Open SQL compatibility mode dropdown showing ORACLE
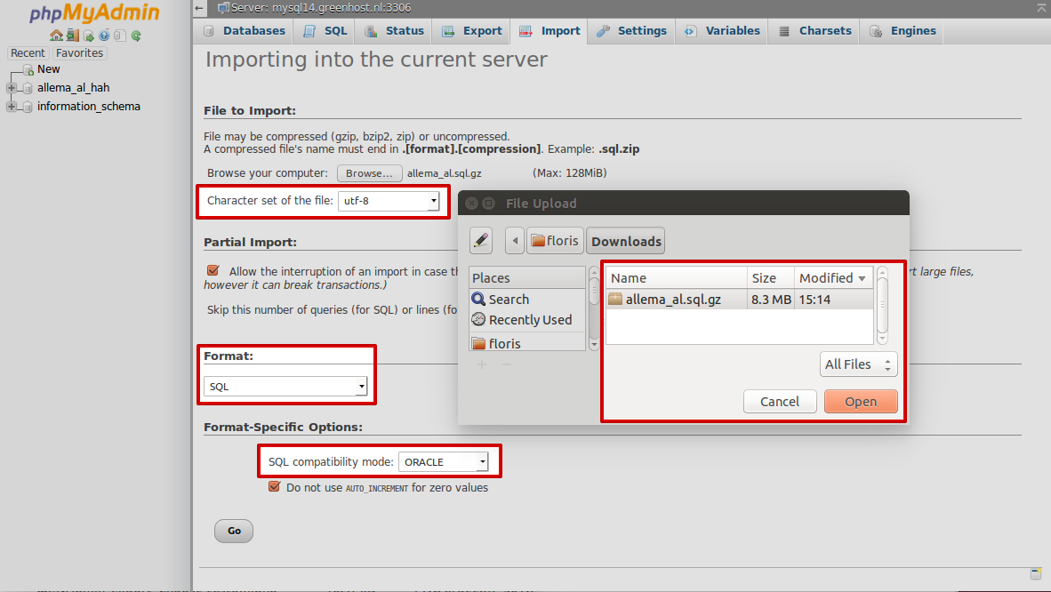This screenshot has height=592, width=1051. point(443,462)
